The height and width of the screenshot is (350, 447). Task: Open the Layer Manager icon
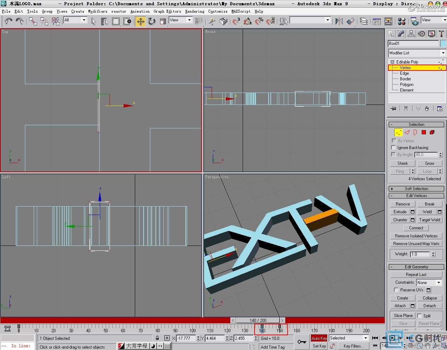[364, 21]
